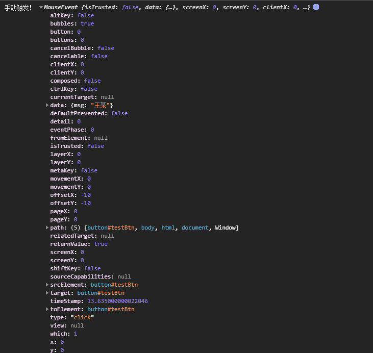This screenshot has width=373, height=353.
Task: Select the 'sourceCapabilities: null' row
Action: click(x=90, y=276)
